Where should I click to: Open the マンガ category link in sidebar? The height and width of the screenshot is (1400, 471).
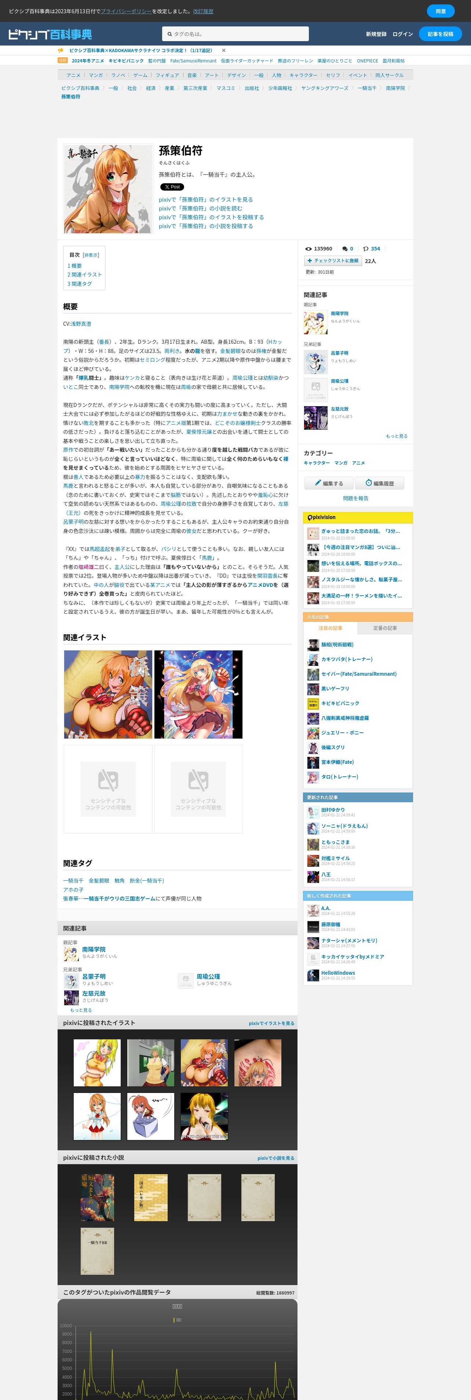[x=341, y=463]
